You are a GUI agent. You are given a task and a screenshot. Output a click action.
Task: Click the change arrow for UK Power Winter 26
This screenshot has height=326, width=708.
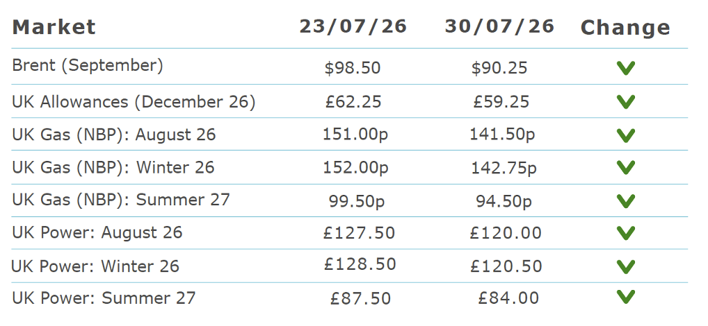click(x=626, y=266)
